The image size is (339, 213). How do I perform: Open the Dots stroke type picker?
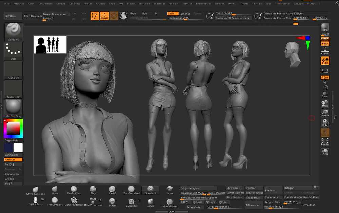pos(14,51)
